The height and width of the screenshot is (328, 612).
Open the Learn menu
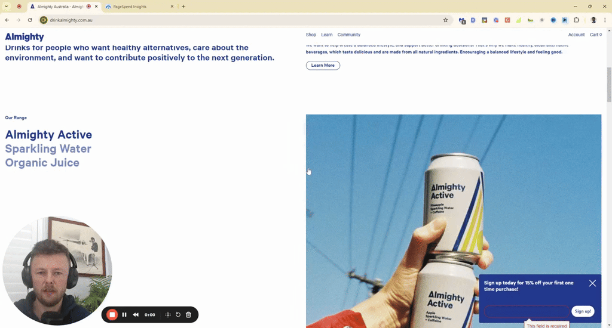pyautogui.click(x=327, y=35)
